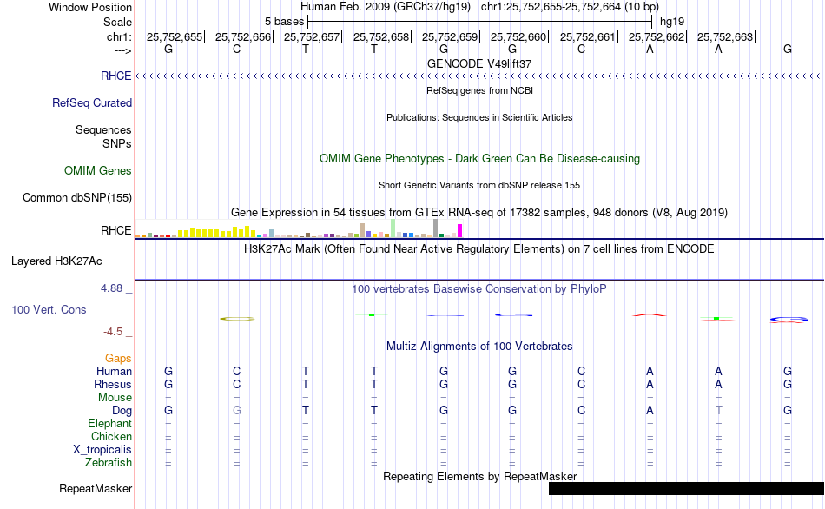The image size is (825, 509).
Task: Select the Human alignment row label
Action: pyautogui.click(x=114, y=371)
